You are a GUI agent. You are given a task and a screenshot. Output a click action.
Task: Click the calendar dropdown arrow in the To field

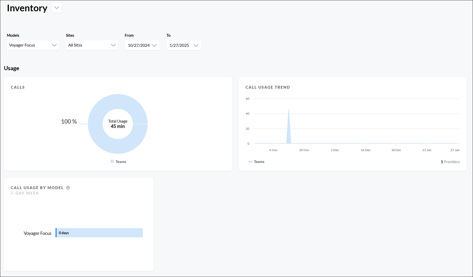click(x=196, y=45)
